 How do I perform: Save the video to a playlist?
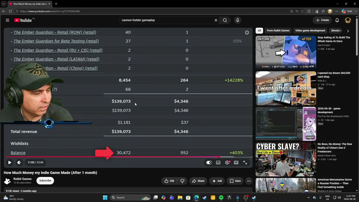coord(235,181)
